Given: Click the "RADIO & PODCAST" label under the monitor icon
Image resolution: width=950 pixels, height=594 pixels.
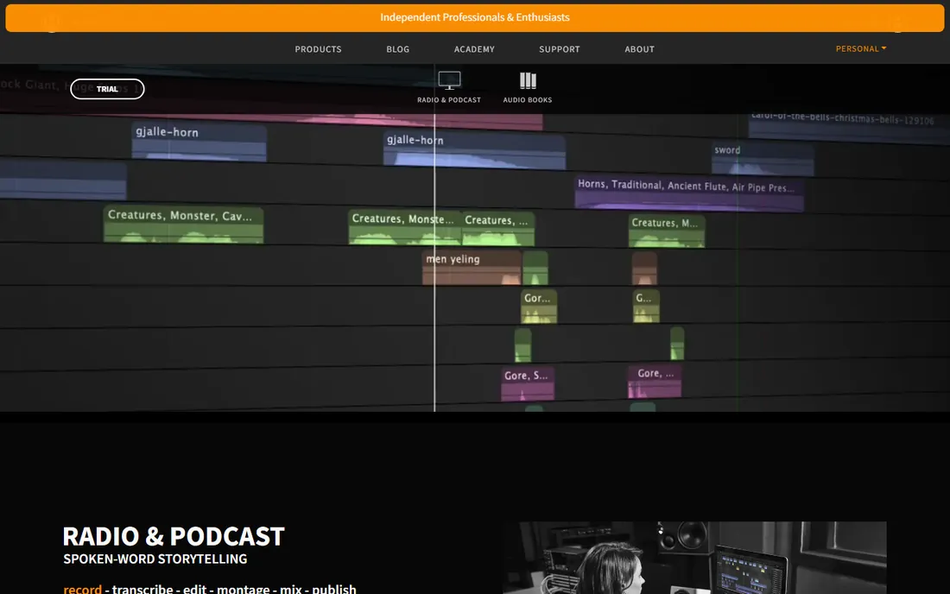Looking at the screenshot, I should (x=449, y=100).
